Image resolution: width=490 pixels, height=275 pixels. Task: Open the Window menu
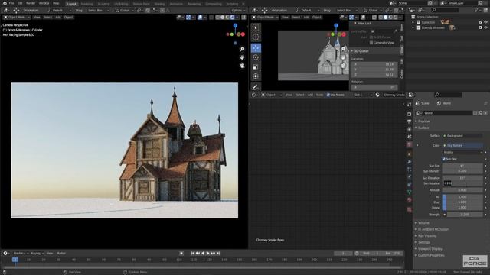tap(44, 3)
